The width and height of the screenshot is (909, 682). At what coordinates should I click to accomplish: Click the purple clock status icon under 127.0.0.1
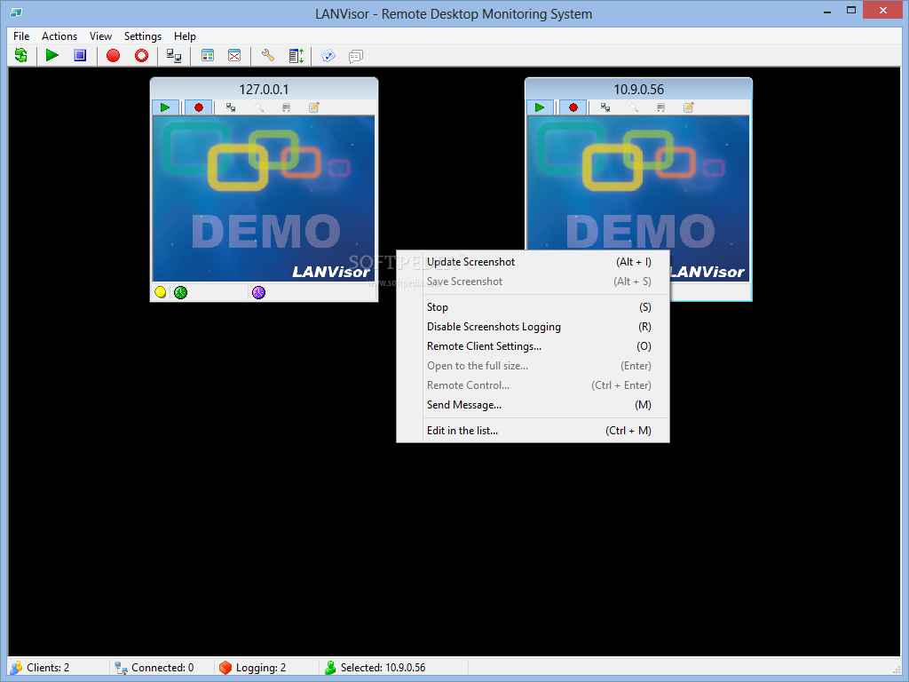pos(258,292)
